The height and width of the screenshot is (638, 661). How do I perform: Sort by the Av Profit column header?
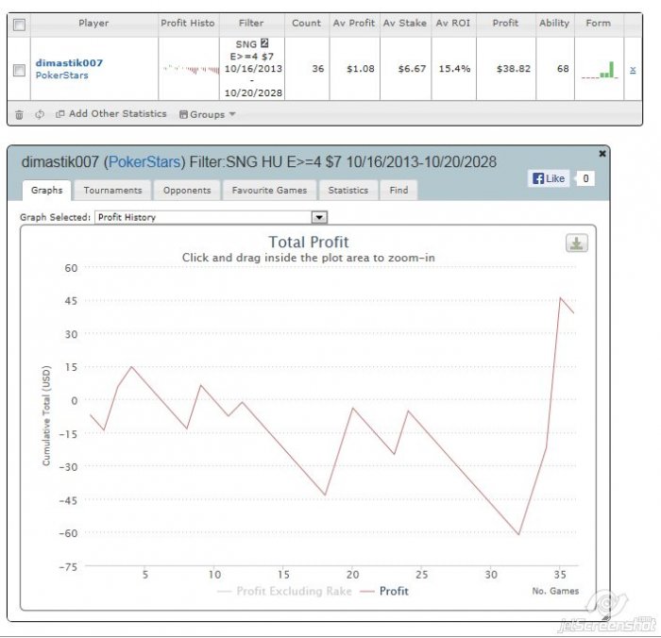tap(354, 24)
